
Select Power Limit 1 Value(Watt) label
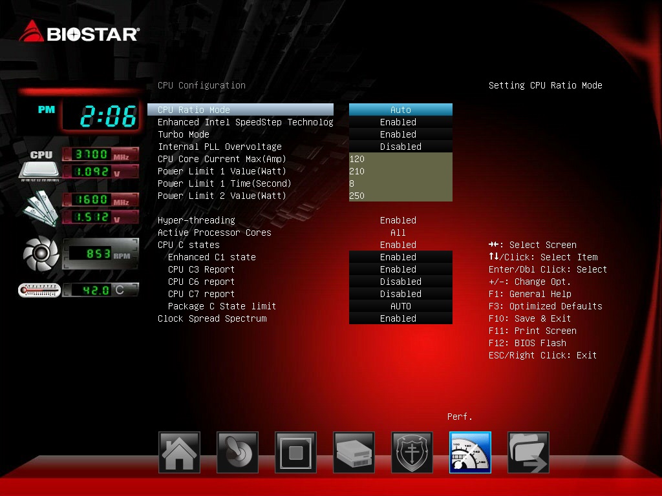click(x=222, y=171)
